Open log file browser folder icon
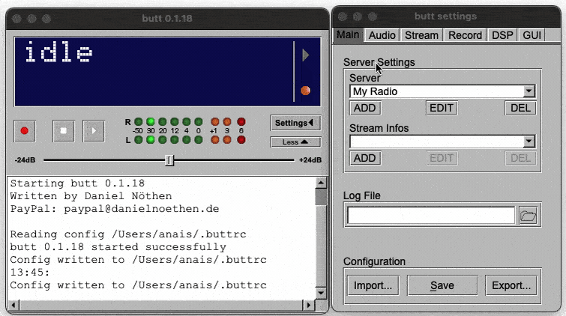This screenshot has width=566, height=316. (529, 216)
